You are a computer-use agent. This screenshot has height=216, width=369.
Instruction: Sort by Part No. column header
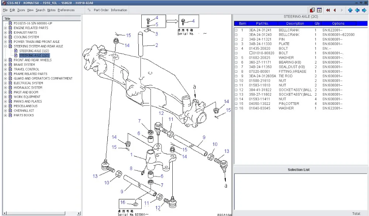coord(262,24)
